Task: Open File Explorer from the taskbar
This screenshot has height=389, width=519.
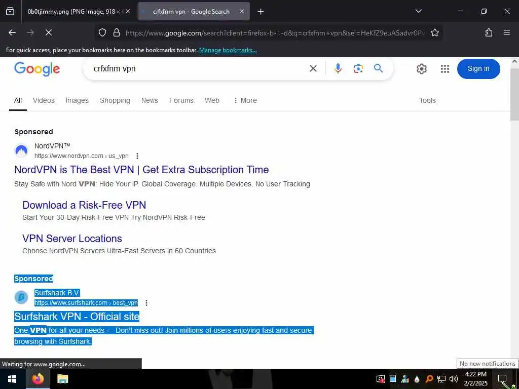Action: point(62,379)
